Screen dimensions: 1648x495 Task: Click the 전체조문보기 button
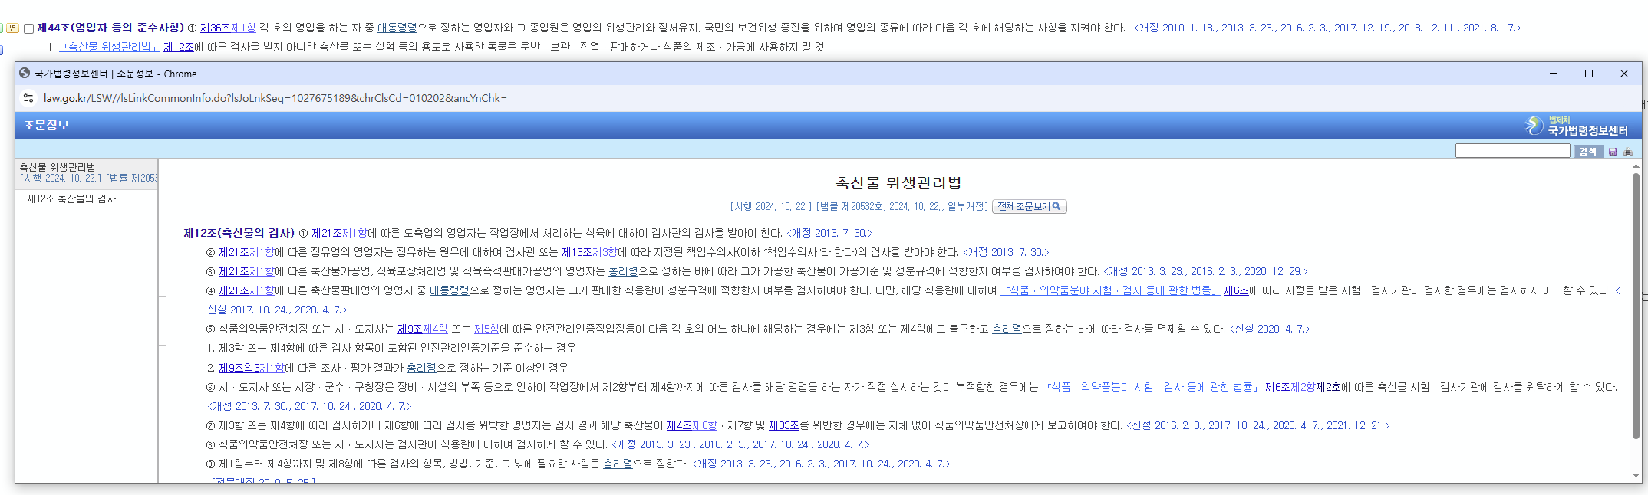click(1029, 207)
